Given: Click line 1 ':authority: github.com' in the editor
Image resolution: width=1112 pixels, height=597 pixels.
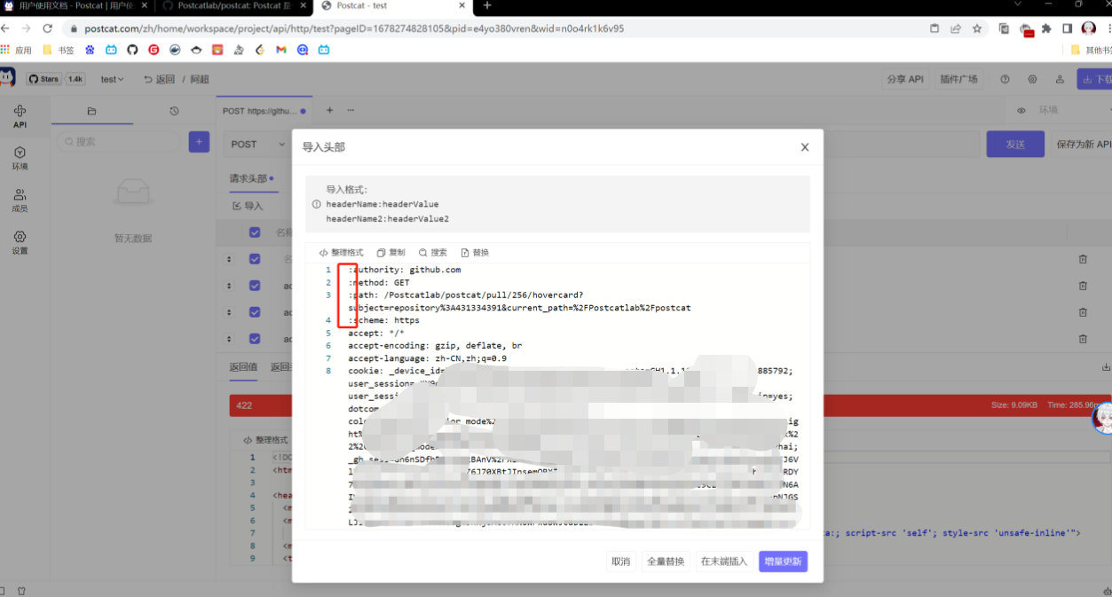Looking at the screenshot, I should point(404,270).
